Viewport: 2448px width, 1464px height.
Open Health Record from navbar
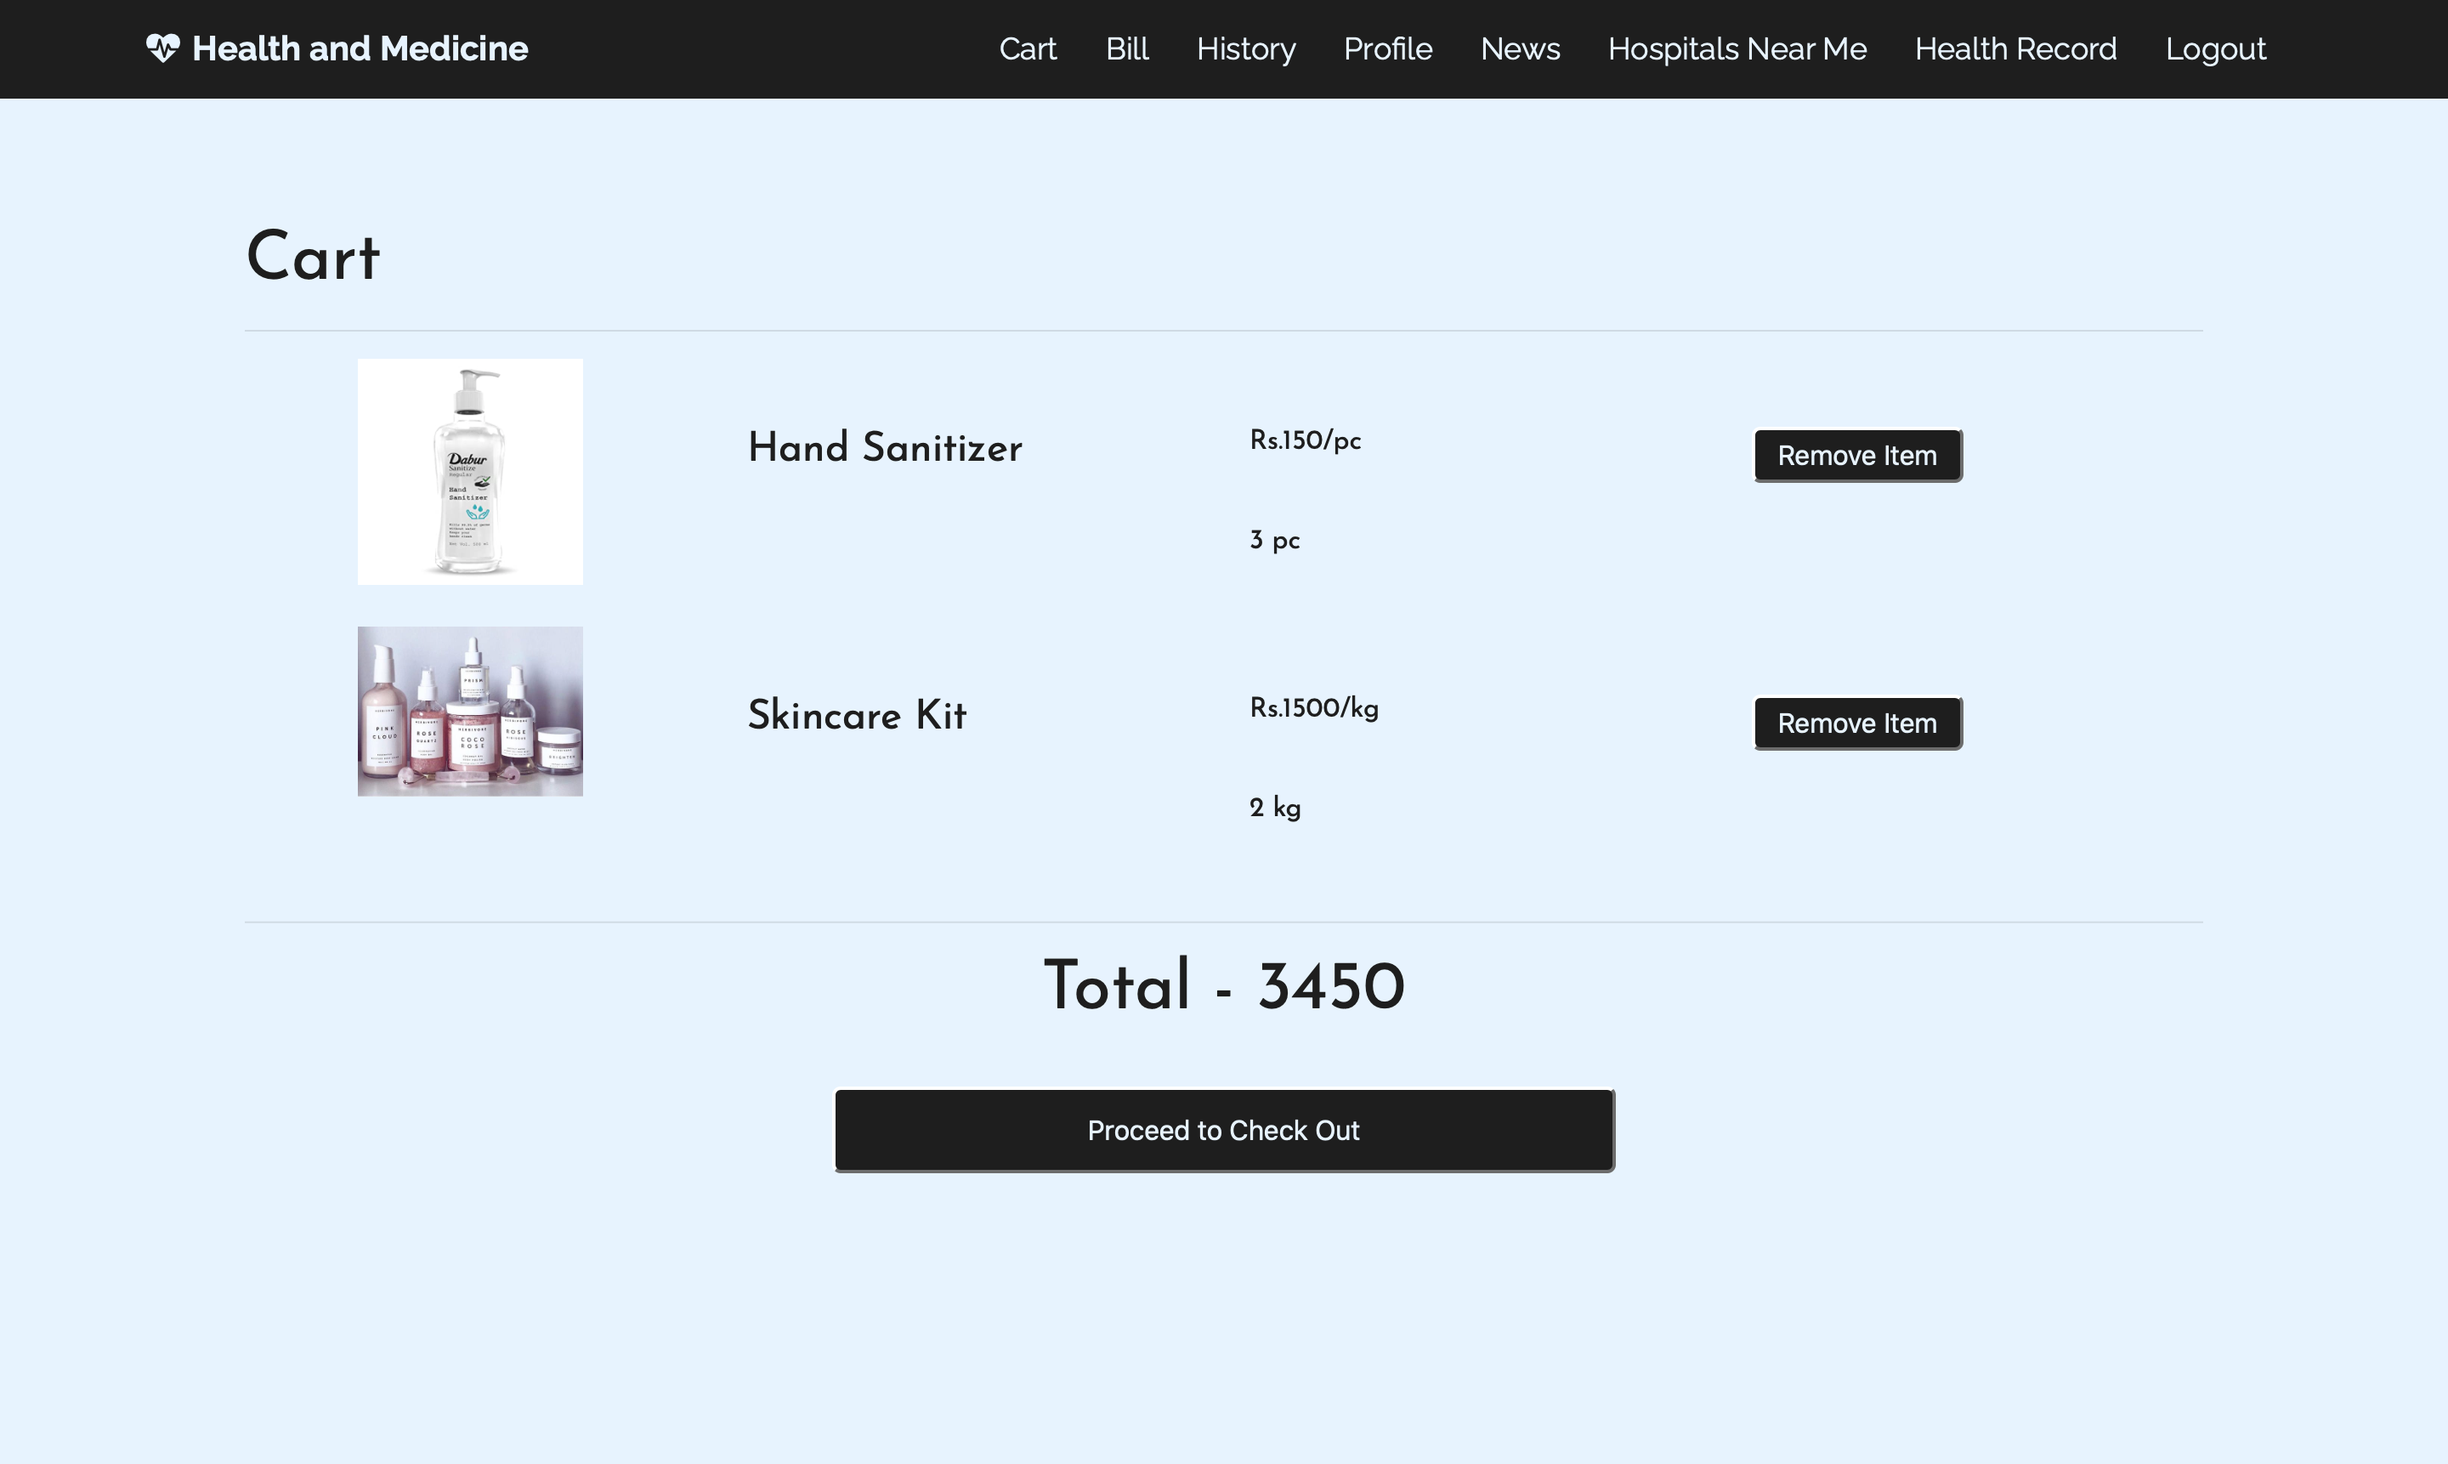point(2015,48)
